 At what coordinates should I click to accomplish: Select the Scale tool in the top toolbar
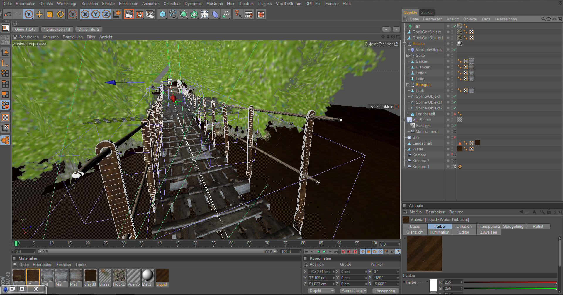tap(50, 14)
